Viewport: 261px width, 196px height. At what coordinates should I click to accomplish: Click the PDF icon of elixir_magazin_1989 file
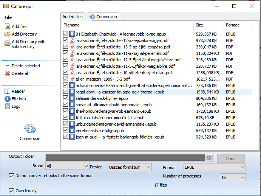(72, 79)
